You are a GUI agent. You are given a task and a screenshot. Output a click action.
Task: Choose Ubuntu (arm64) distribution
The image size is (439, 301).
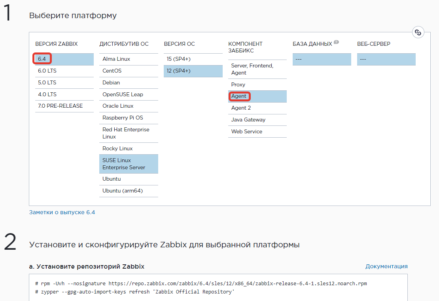point(123,191)
